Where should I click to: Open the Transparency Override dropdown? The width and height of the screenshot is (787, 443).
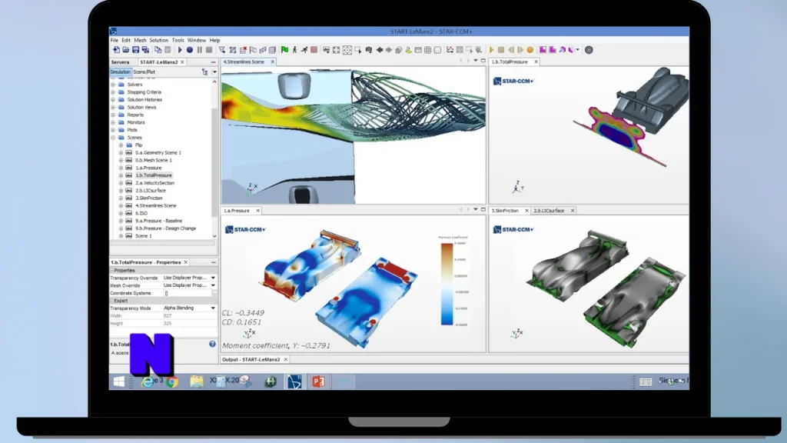[213, 278]
